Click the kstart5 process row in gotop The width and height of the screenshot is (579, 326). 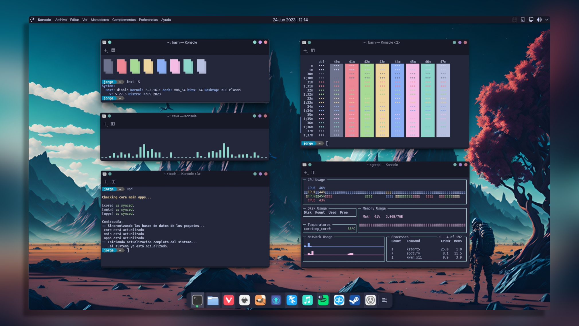pos(427,249)
